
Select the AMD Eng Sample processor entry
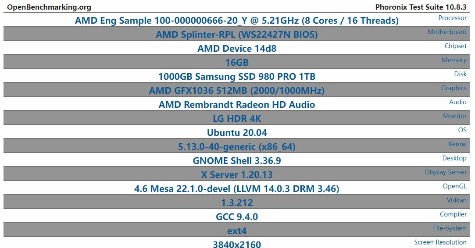(x=236, y=21)
